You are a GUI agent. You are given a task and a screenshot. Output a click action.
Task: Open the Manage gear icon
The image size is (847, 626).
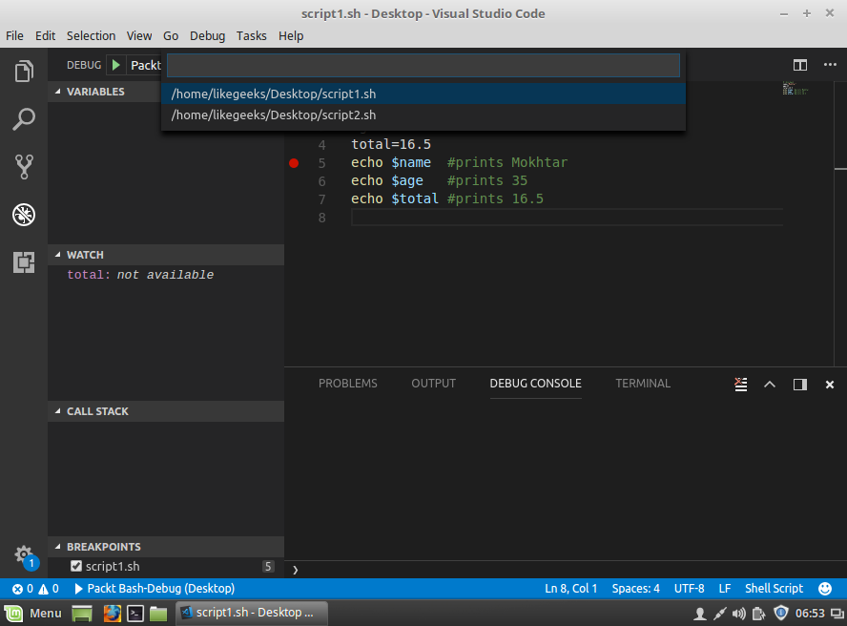(23, 554)
